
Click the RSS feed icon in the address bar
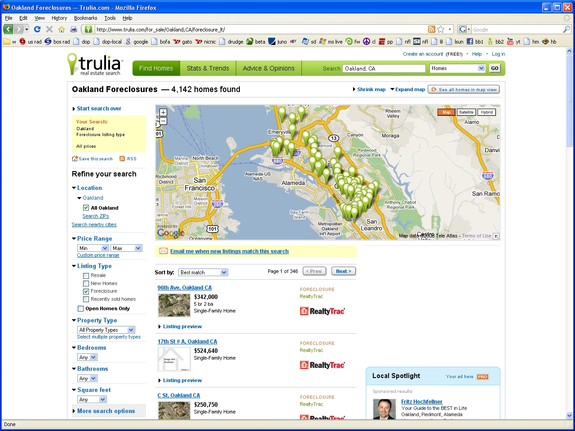click(x=432, y=29)
